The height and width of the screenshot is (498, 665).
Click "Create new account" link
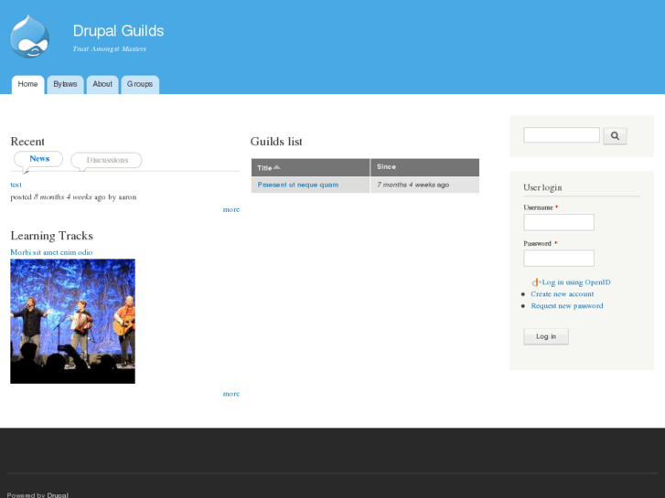coord(563,294)
